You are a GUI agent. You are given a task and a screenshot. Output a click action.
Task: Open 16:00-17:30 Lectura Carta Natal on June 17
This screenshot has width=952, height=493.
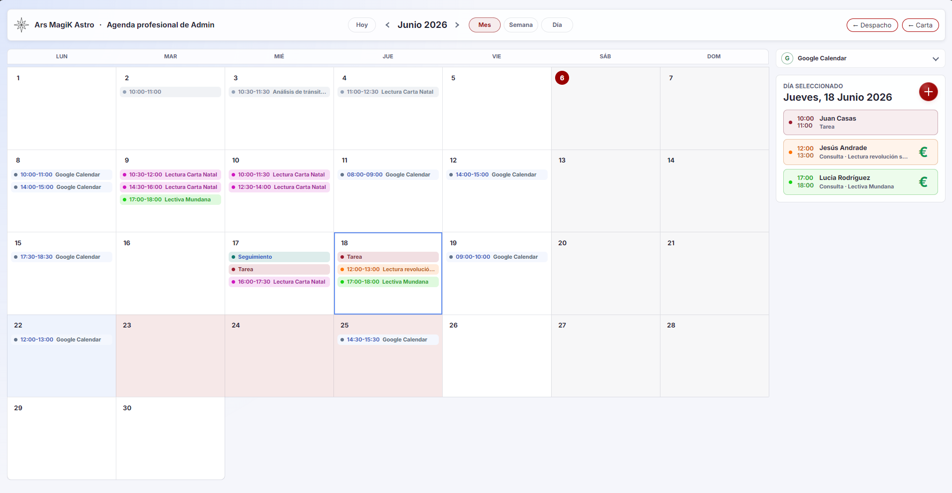tap(279, 282)
